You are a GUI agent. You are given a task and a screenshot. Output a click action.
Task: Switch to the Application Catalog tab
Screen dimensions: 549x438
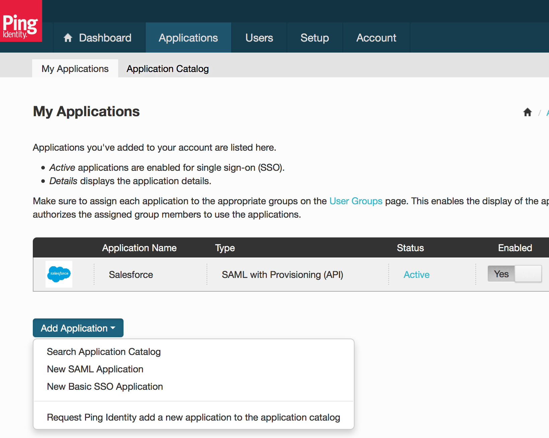pos(167,68)
